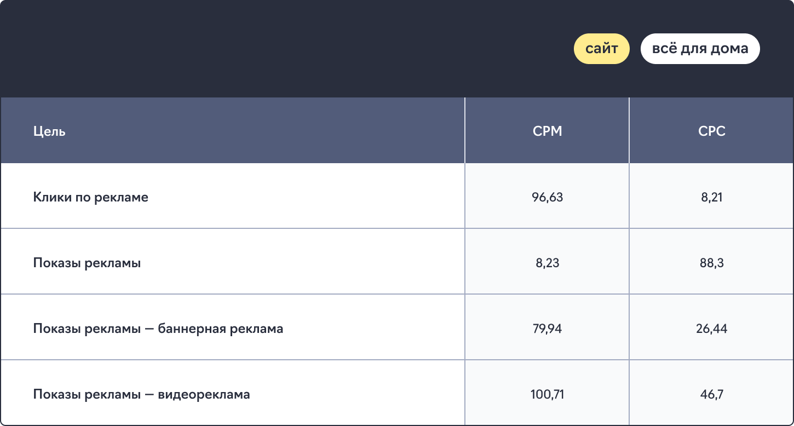Select the yellow "сайт" tag
The height and width of the screenshot is (426, 794).
pos(601,49)
